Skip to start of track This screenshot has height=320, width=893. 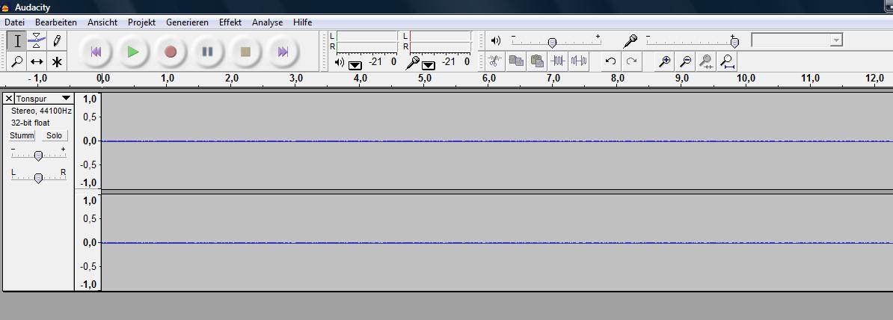pos(96,52)
